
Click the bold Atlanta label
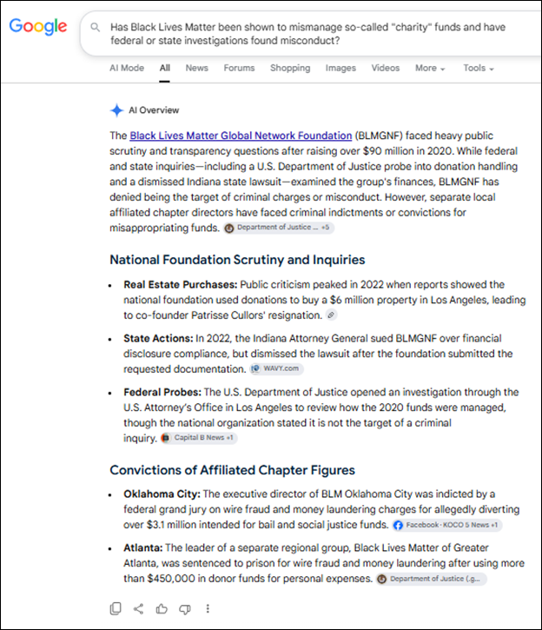point(143,547)
